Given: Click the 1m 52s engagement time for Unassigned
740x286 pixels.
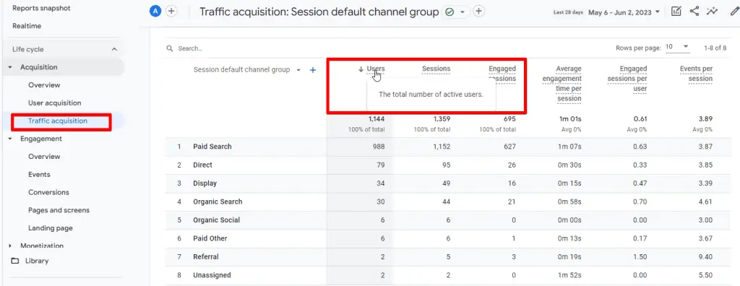Looking at the screenshot, I should 569,275.
